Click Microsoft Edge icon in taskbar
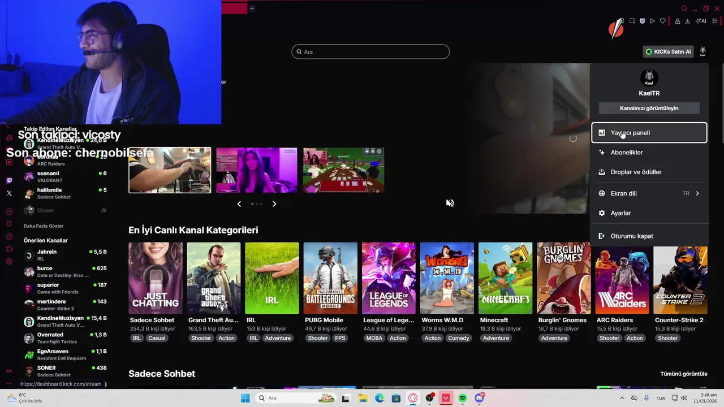Image resolution: width=724 pixels, height=407 pixels. tap(380, 398)
